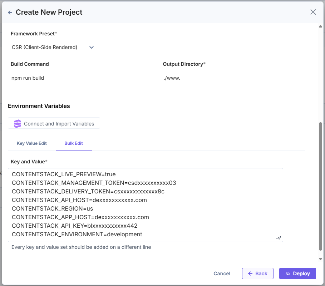The height and width of the screenshot is (286, 325).
Task: Expand the Framework Preset dropdown chevron
Action: coord(92,47)
